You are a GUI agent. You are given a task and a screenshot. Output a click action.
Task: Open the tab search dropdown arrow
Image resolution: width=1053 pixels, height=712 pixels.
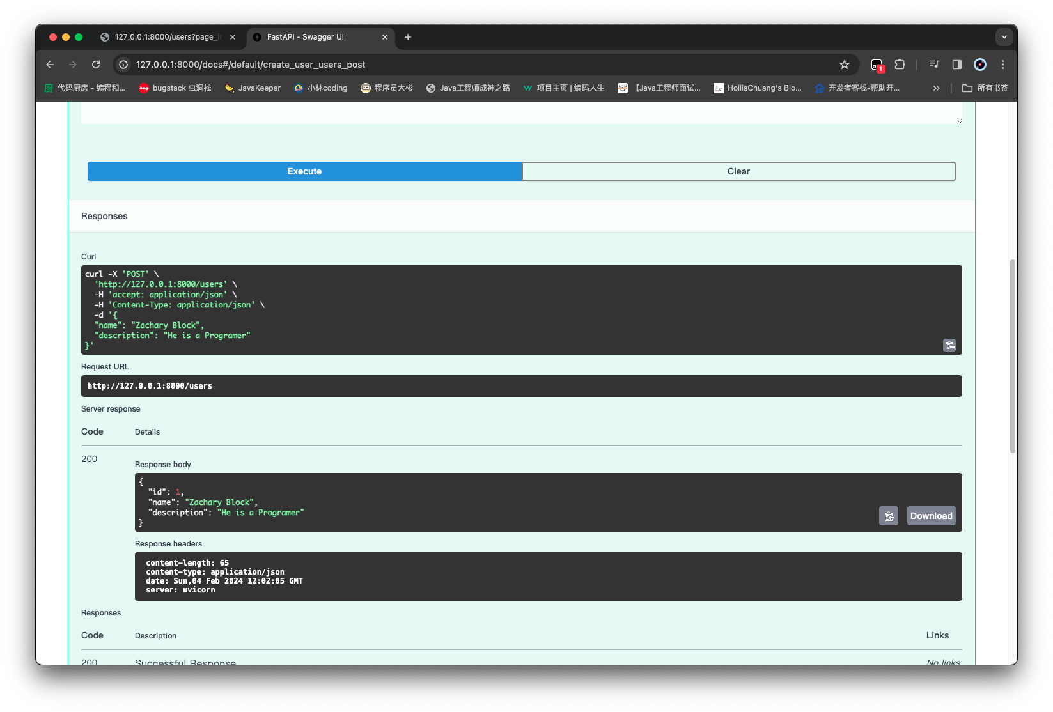click(x=1004, y=37)
